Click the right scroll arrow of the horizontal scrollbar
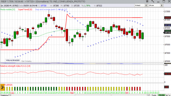Screen dimensions: 171x96 [x=148, y=95]
